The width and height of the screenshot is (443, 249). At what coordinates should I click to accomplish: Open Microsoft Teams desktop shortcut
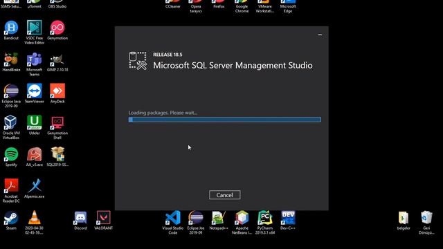click(35, 59)
